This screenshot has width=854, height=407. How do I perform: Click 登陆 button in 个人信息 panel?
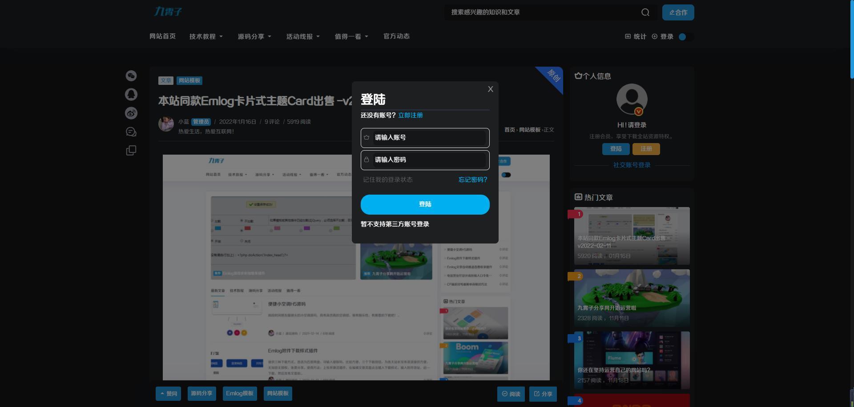coord(616,149)
